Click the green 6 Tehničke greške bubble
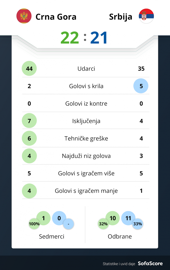Image resolution: width=170 pixels, height=270 pixels. pos(29,138)
